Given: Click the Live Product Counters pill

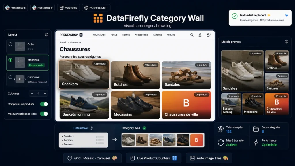Looking at the screenshot, I should [154, 158].
